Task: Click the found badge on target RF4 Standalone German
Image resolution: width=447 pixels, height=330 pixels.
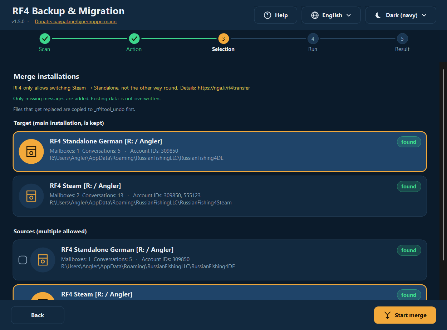Action: [409, 142]
